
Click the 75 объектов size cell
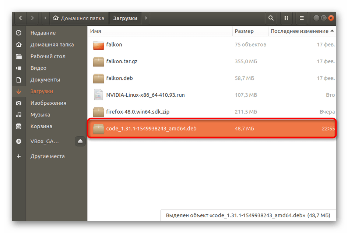point(250,44)
